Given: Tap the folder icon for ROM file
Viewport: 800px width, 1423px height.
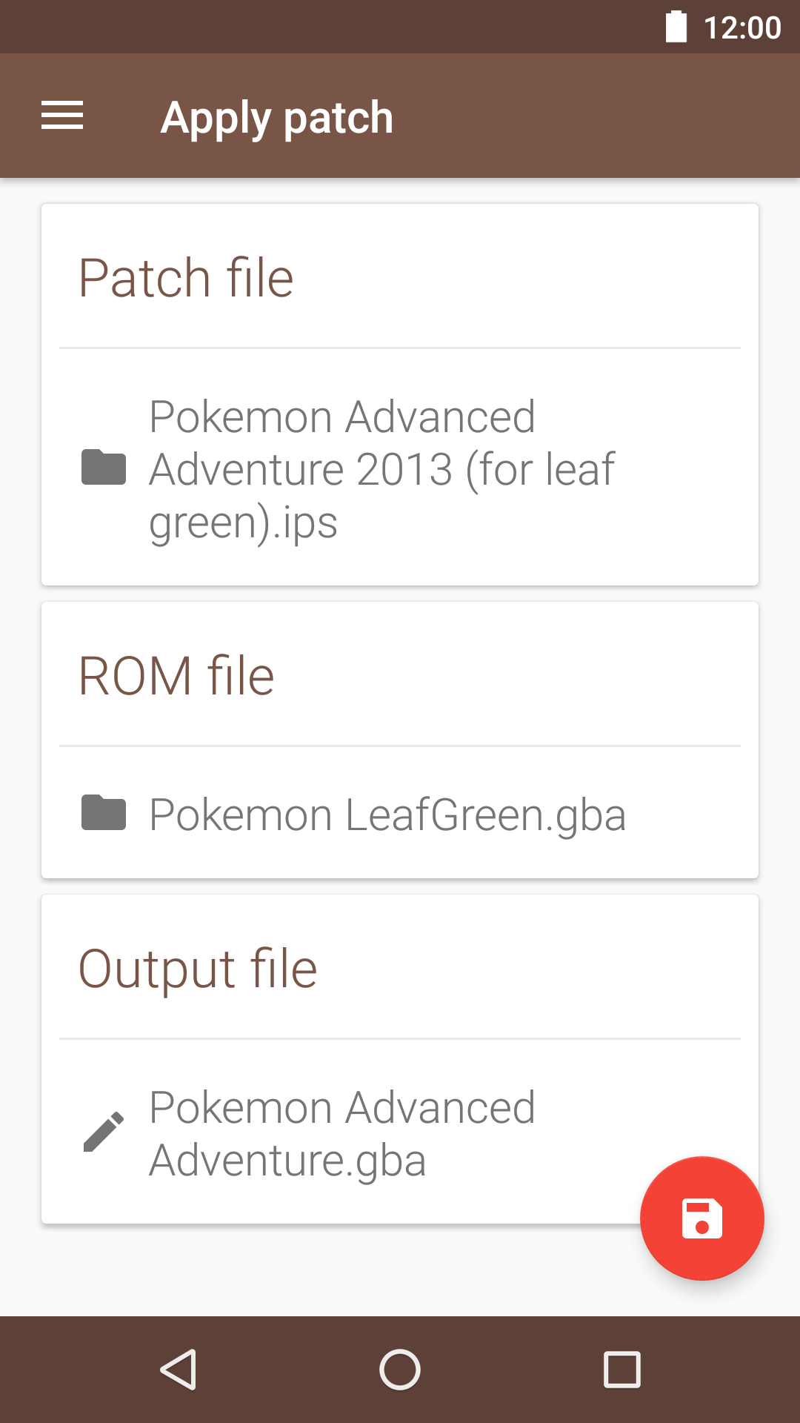Looking at the screenshot, I should 104,813.
